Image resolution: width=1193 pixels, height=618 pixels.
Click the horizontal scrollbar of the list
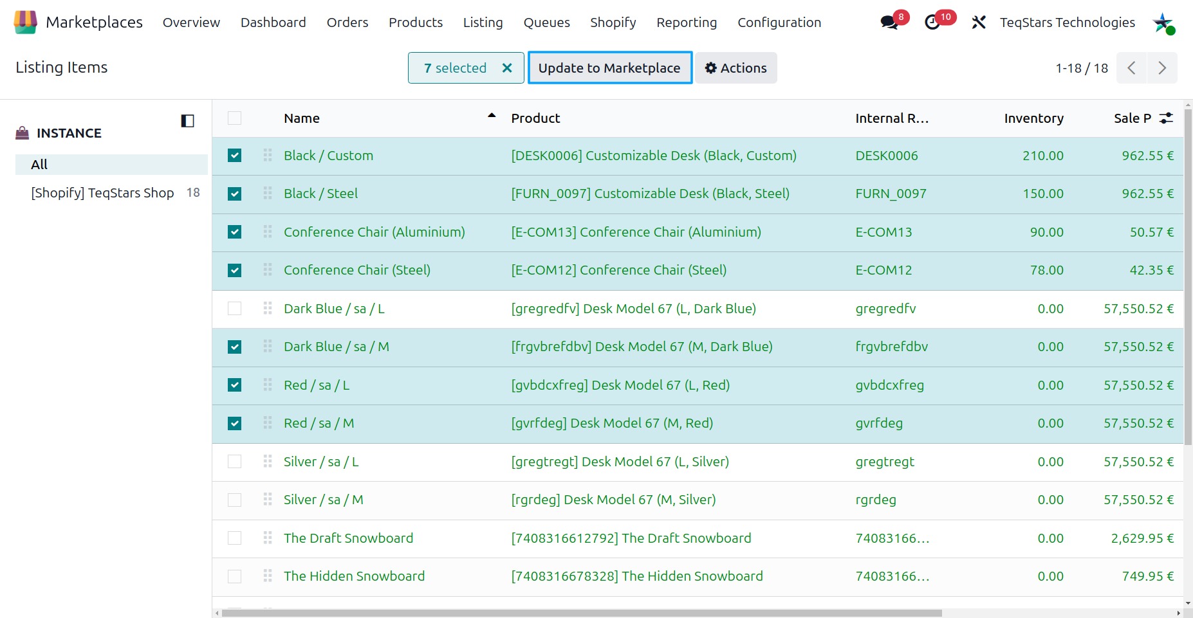pyautogui.click(x=582, y=613)
